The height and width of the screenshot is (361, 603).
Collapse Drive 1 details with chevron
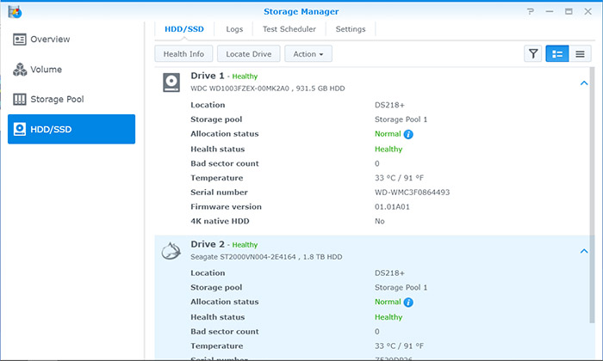click(x=584, y=83)
